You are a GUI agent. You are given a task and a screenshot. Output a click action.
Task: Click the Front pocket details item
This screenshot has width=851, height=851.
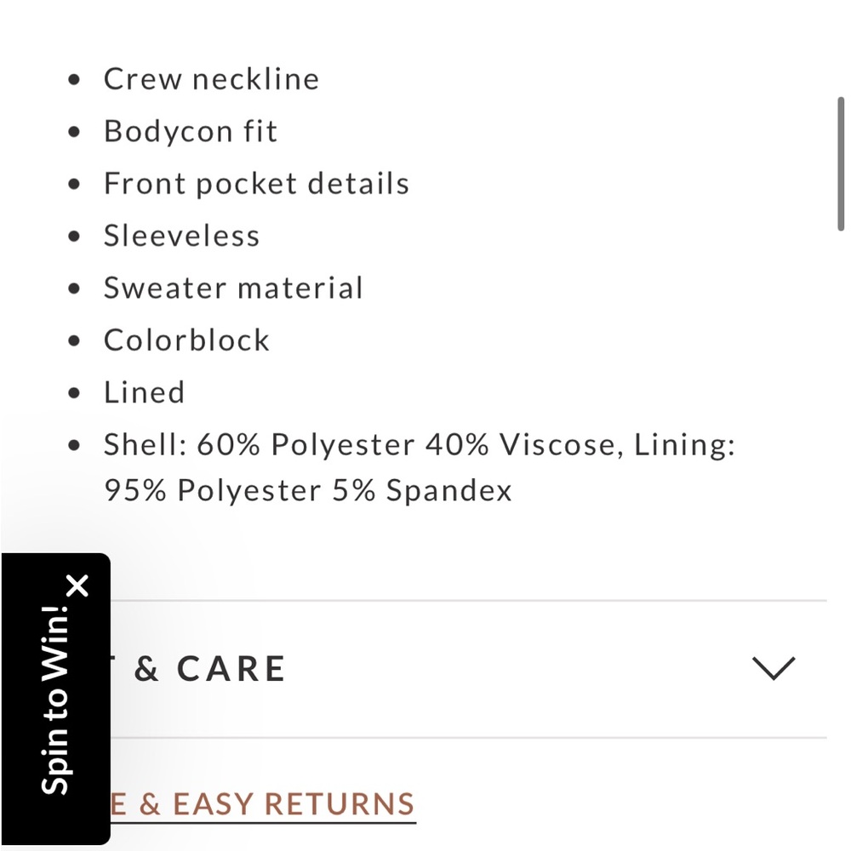point(256,184)
